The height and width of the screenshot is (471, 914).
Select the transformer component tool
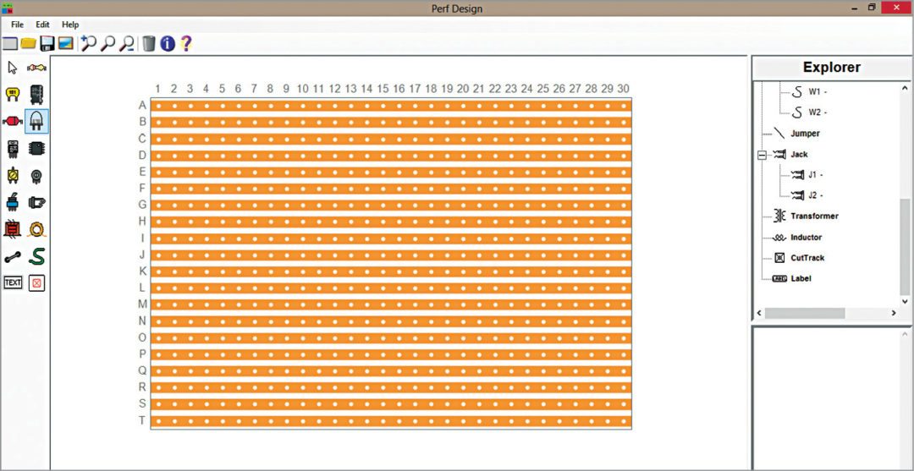coord(13,229)
